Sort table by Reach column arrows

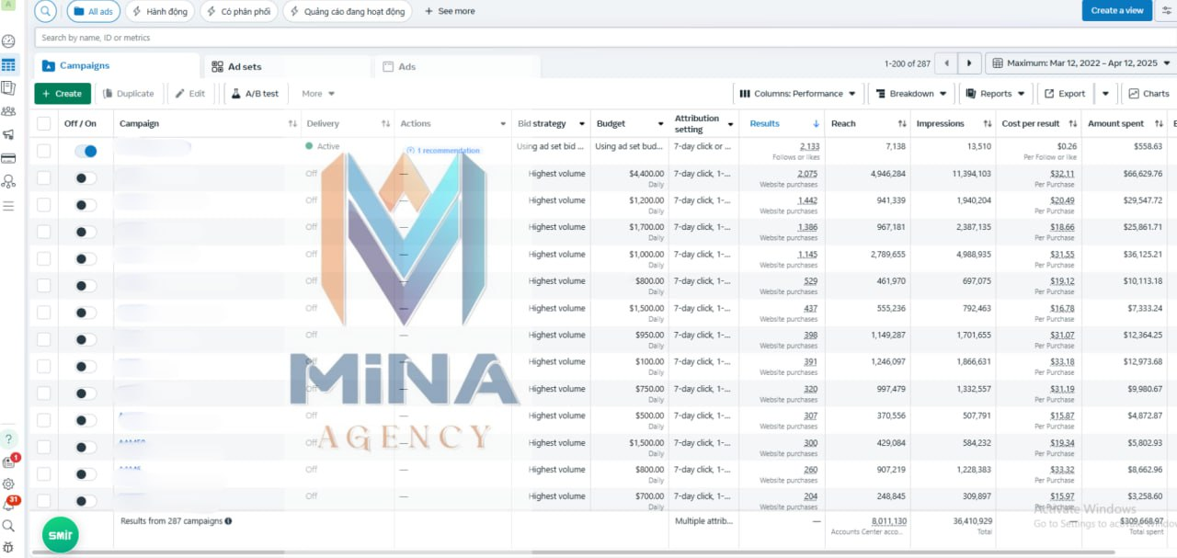pos(902,124)
